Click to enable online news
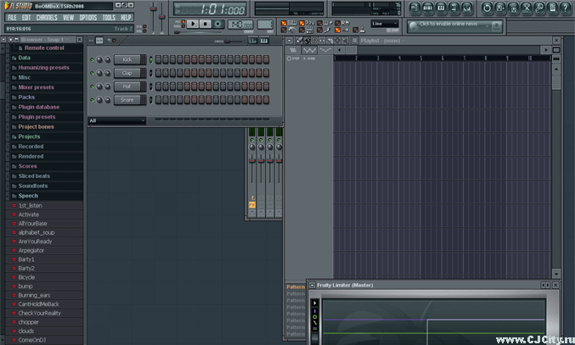 [x=448, y=24]
